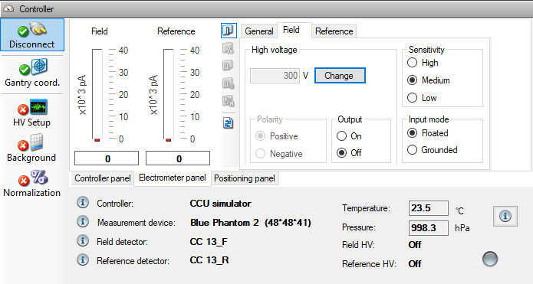Click the Field reading value box
Screen dimensions: 533x284
pyautogui.click(x=107, y=158)
